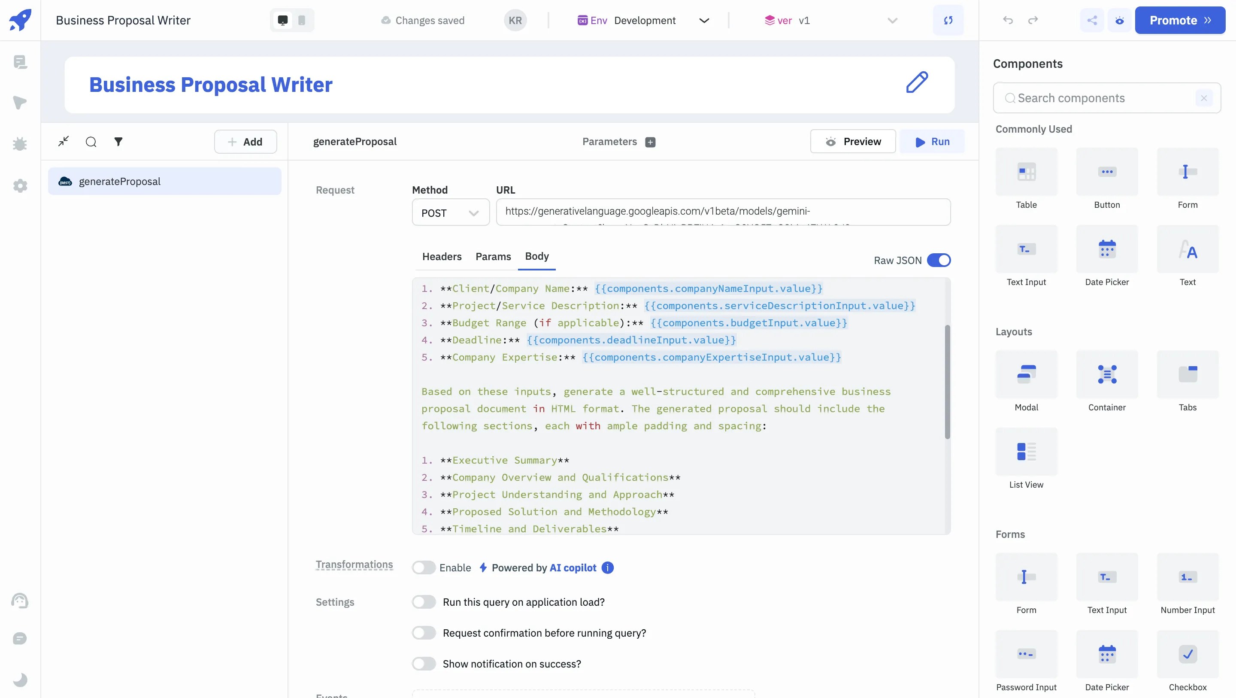Open app settings via the gear icon

pos(20,186)
